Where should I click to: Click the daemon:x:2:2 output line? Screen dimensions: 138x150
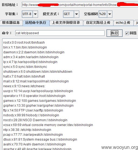34,52
